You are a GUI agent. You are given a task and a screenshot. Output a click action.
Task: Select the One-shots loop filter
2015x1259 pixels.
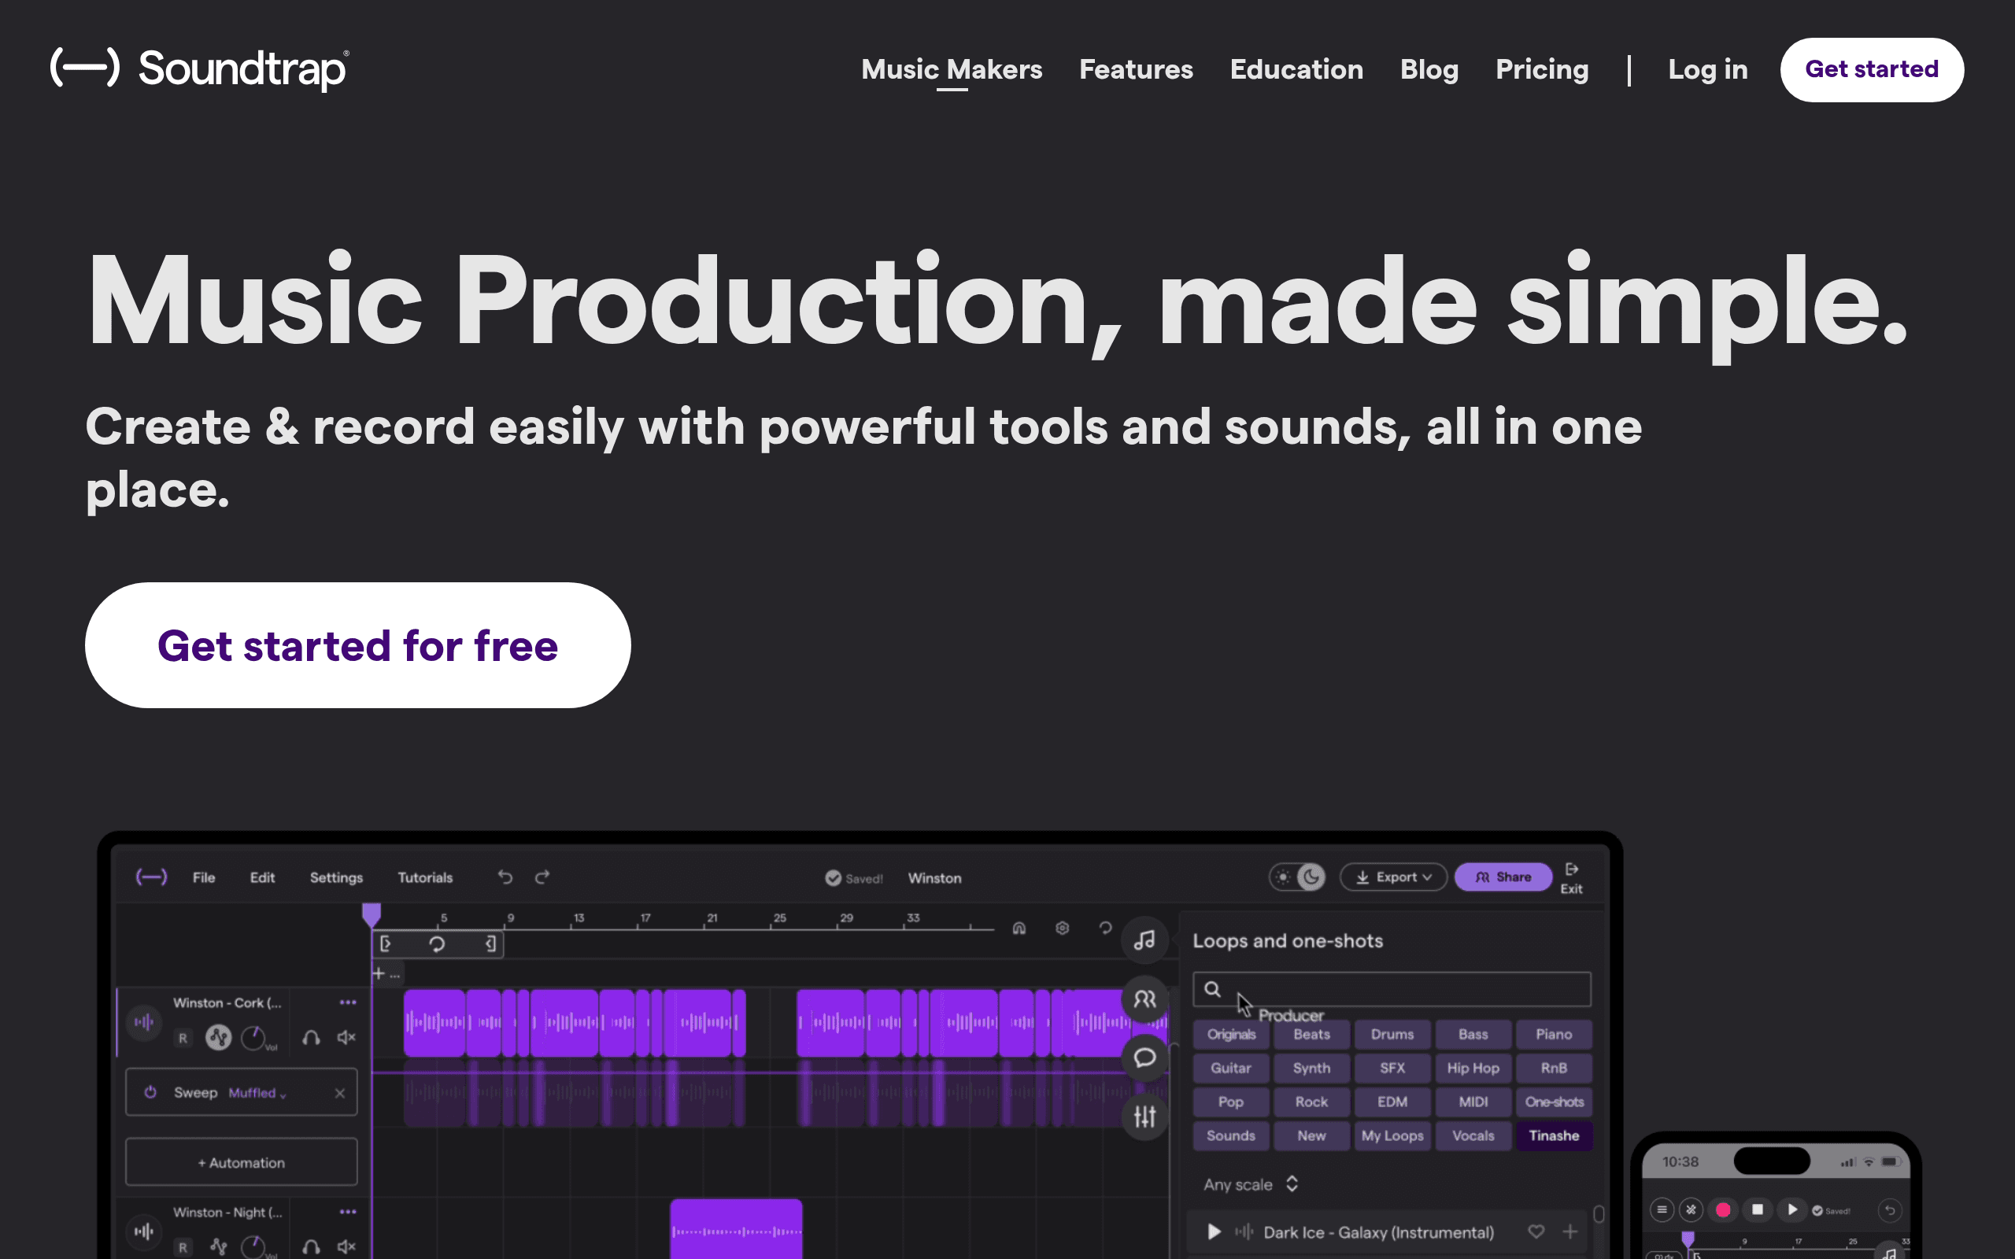(x=1554, y=1102)
